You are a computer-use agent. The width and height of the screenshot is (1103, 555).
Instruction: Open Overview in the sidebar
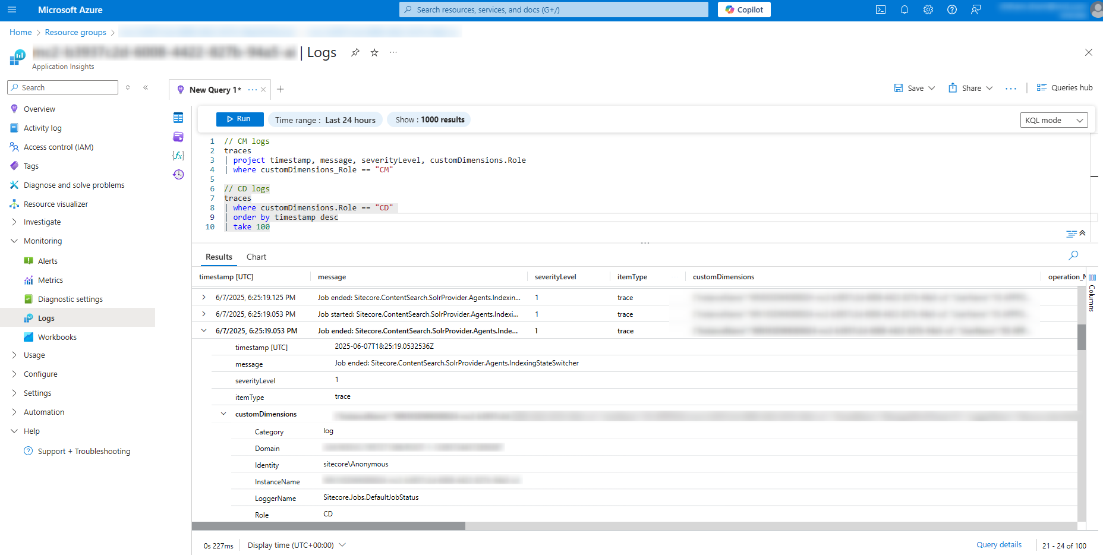(x=39, y=109)
